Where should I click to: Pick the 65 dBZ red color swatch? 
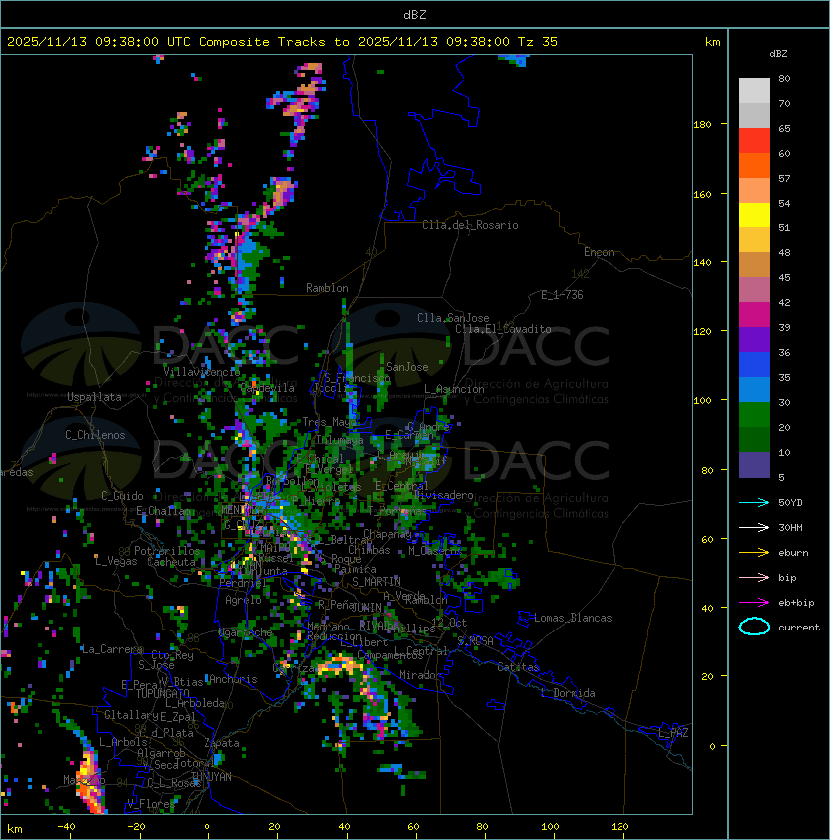754,141
